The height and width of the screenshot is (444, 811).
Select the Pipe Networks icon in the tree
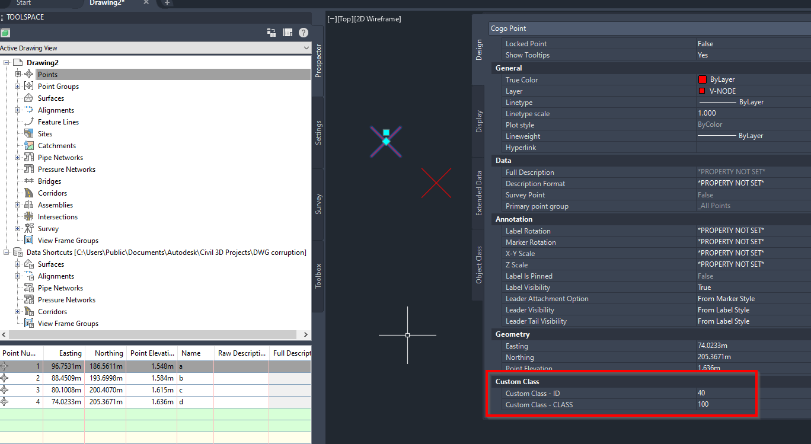pos(28,157)
